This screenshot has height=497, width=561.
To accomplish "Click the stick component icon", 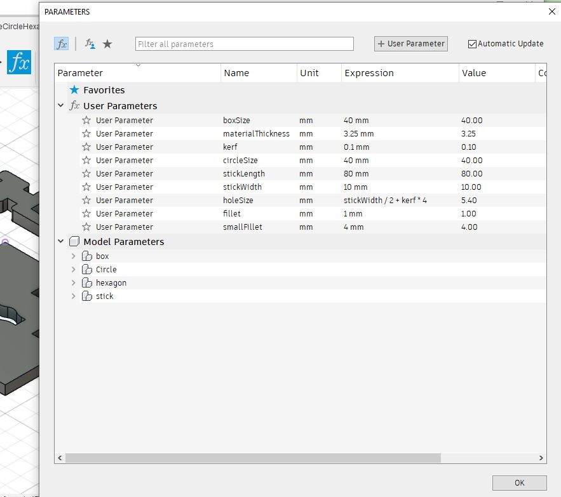I will click(x=87, y=296).
